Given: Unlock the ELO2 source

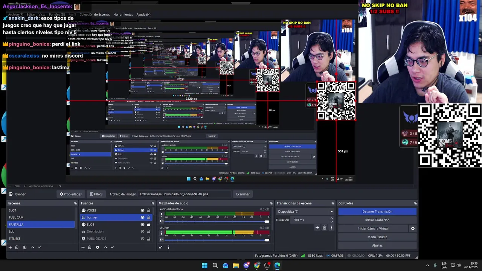Looking at the screenshot, I should [148, 225].
